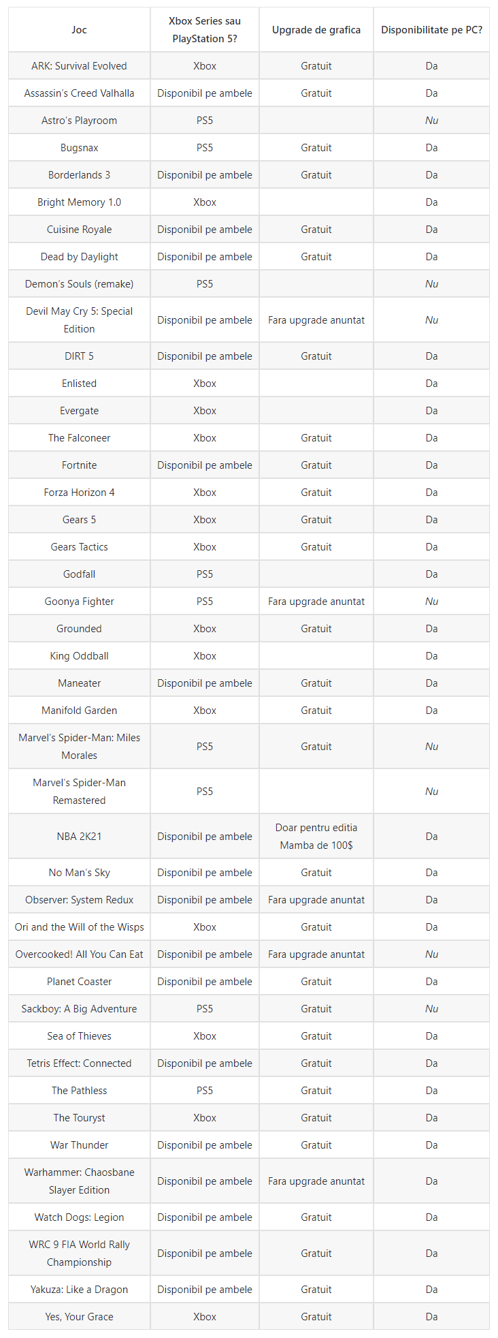Click "Doar pentru editia Mamba de 100$" cell
This screenshot has width=498, height=1338.
316,837
